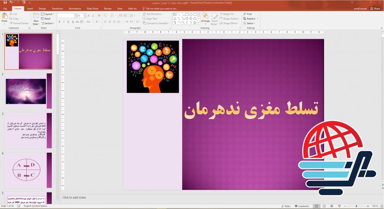Click Convert to SmartArt
The width and height of the screenshot is (384, 209).
156,23
